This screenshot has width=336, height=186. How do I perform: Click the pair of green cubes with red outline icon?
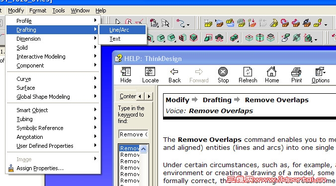pyautogui.click(x=234, y=38)
